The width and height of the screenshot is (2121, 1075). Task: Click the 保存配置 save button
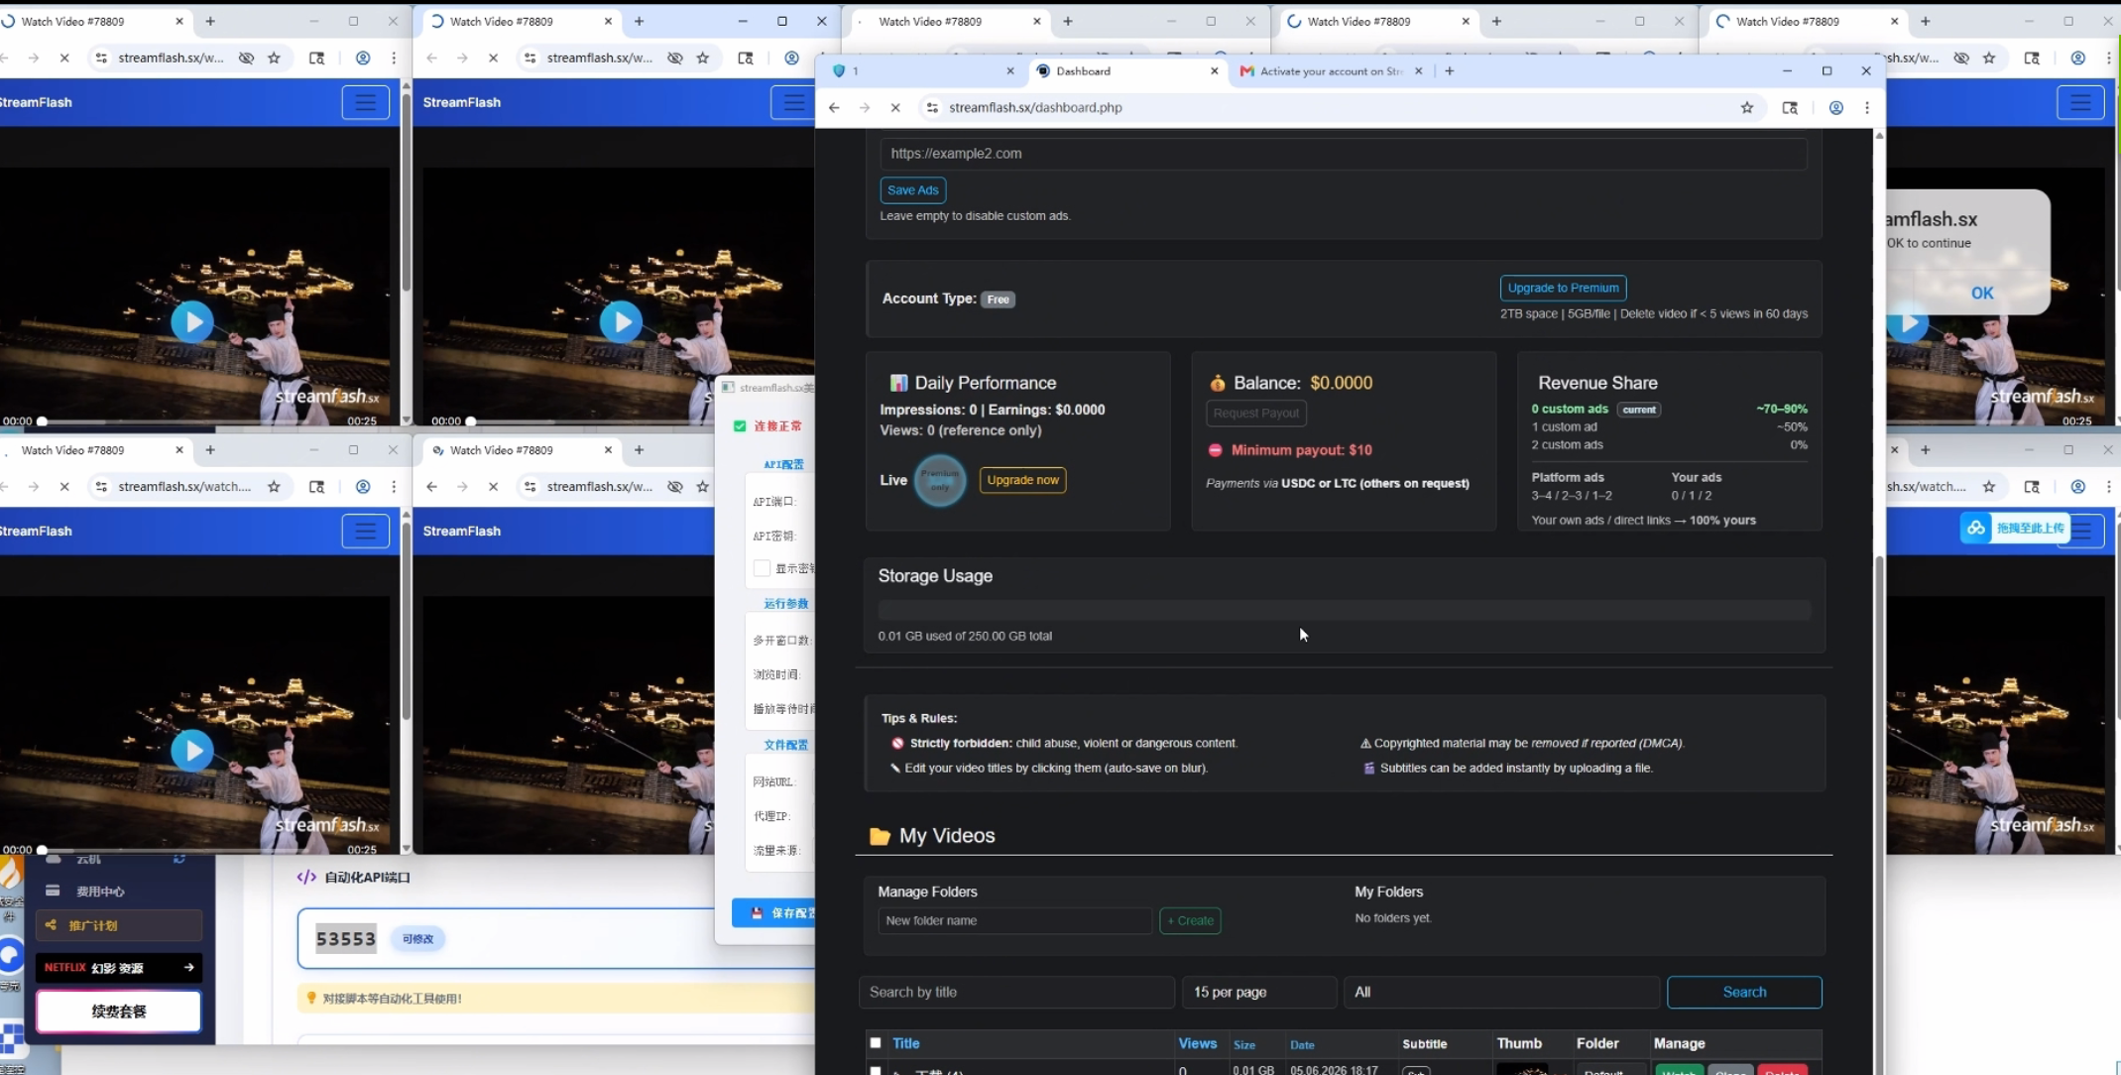(x=774, y=912)
